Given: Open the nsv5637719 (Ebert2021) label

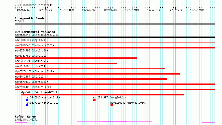Looking at the screenshot, I should pos(42,103).
